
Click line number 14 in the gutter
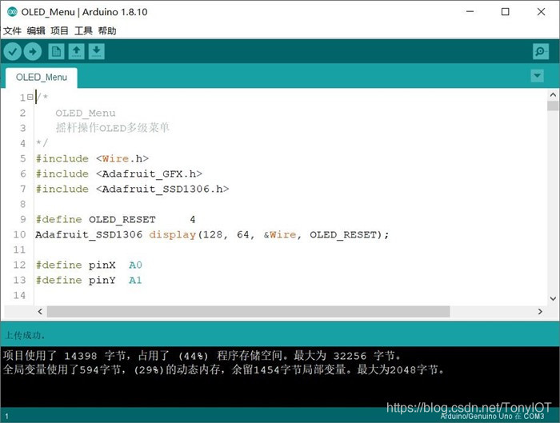20,295
